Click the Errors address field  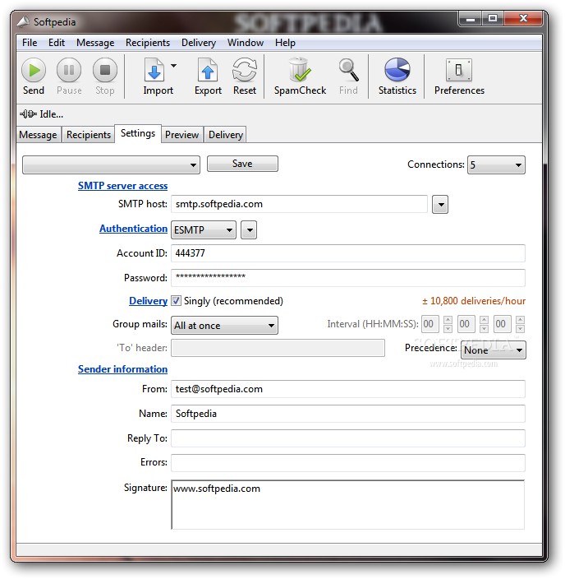coord(347,463)
